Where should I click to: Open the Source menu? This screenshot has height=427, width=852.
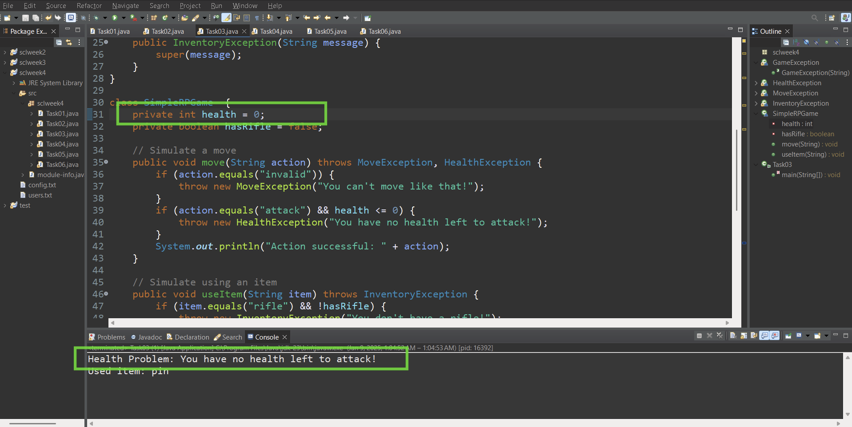pyautogui.click(x=56, y=5)
